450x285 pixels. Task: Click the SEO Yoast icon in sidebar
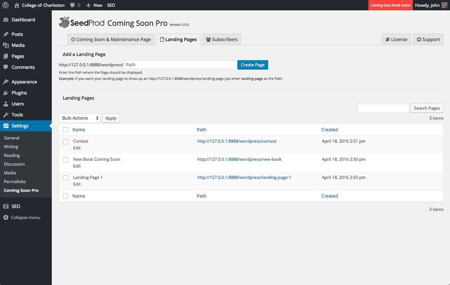pyautogui.click(x=6, y=206)
